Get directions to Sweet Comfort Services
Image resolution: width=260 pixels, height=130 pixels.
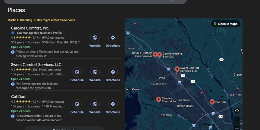[113, 72]
